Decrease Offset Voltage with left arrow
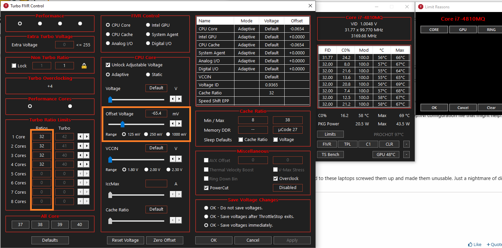 click(173, 124)
